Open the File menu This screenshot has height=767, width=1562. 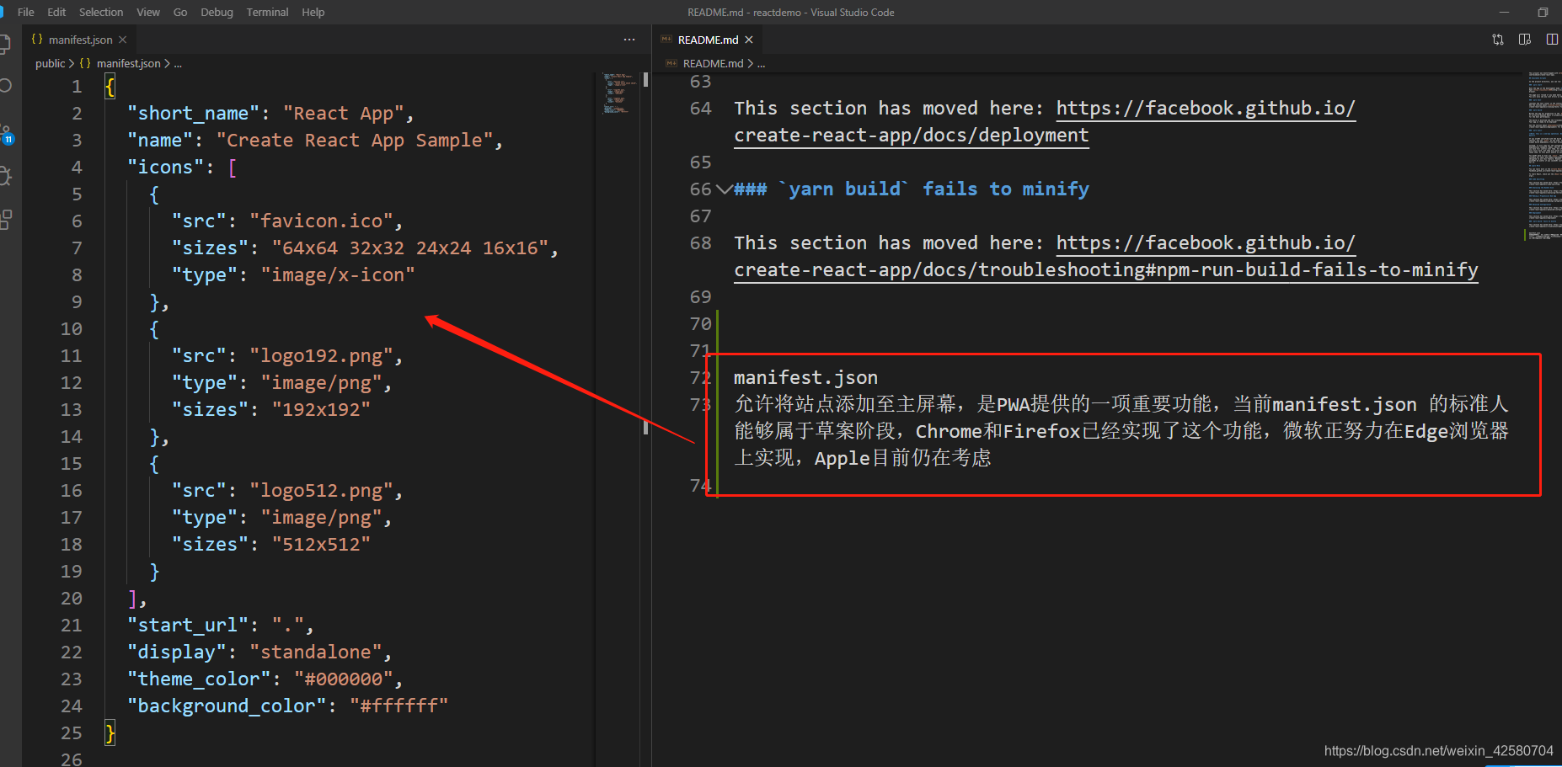point(26,12)
